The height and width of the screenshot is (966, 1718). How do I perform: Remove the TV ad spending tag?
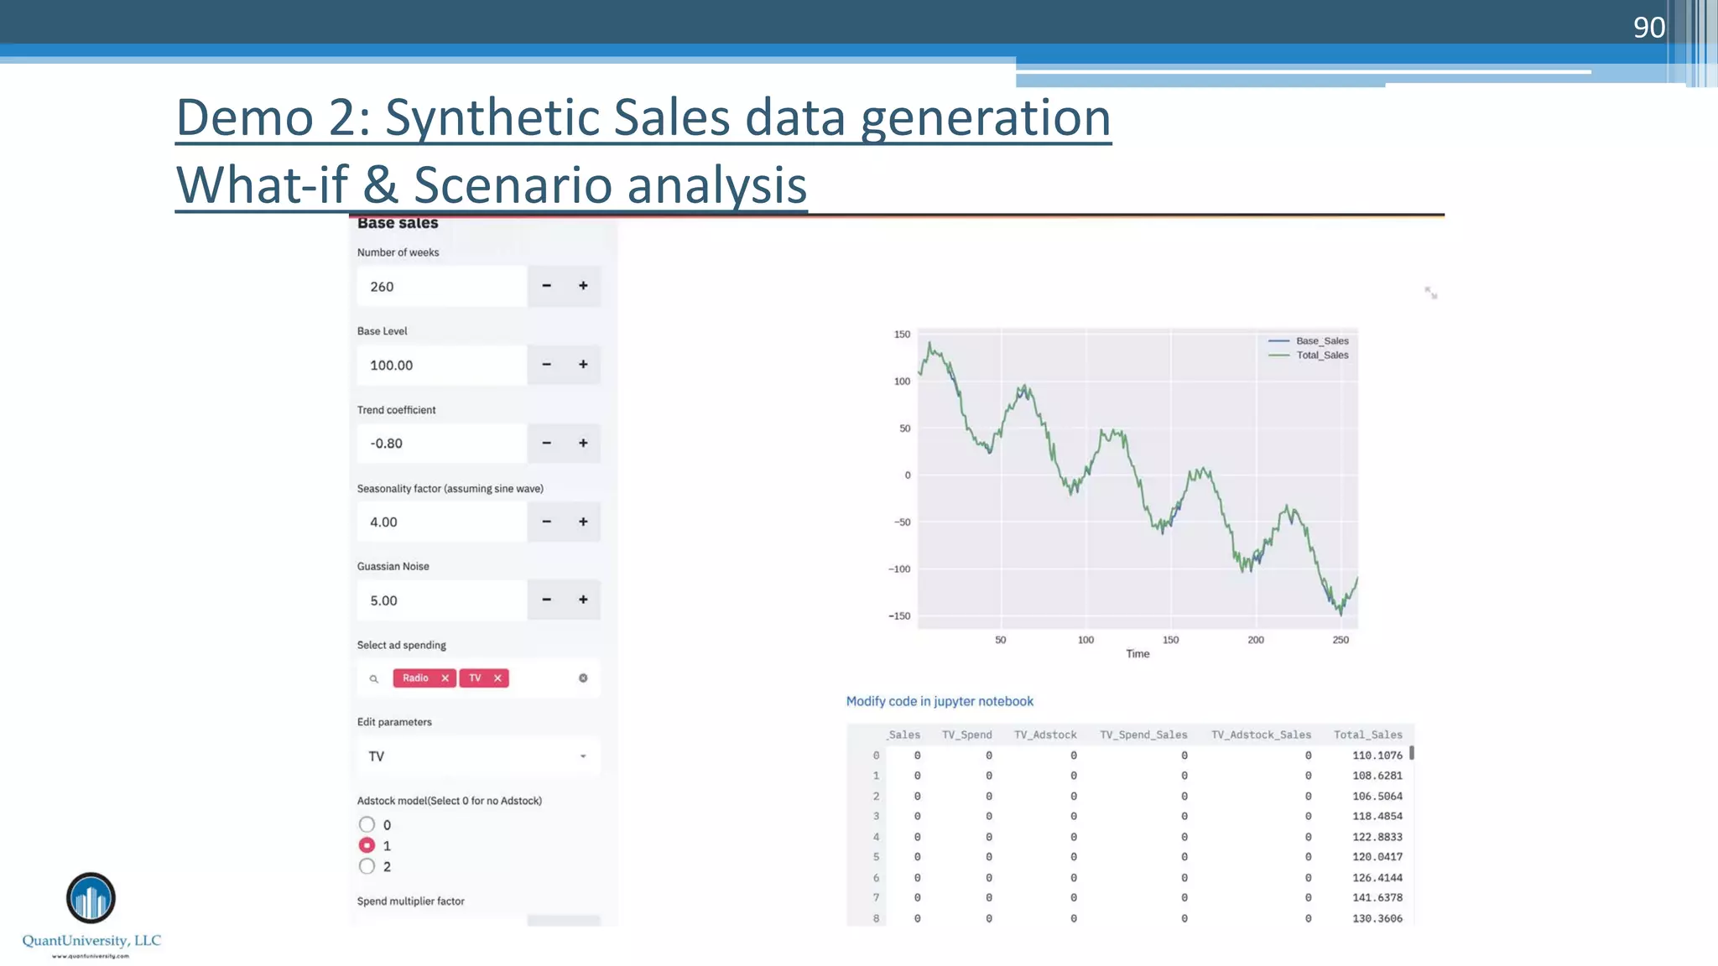pyautogui.click(x=497, y=678)
